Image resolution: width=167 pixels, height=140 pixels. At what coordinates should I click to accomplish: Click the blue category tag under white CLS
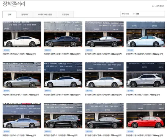pos(6,50)
